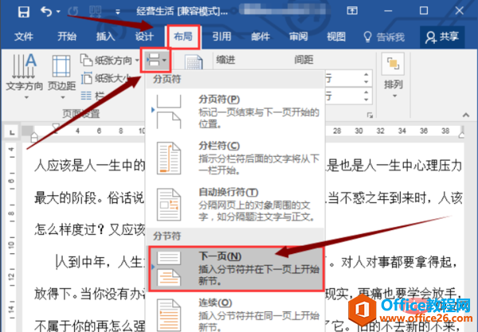Viewport: 478px width, 332px height.
Task: Open the 文字方向 text direction menu
Action: 25,76
